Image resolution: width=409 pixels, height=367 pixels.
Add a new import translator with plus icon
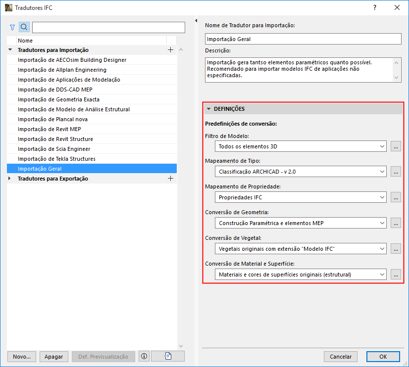171,50
